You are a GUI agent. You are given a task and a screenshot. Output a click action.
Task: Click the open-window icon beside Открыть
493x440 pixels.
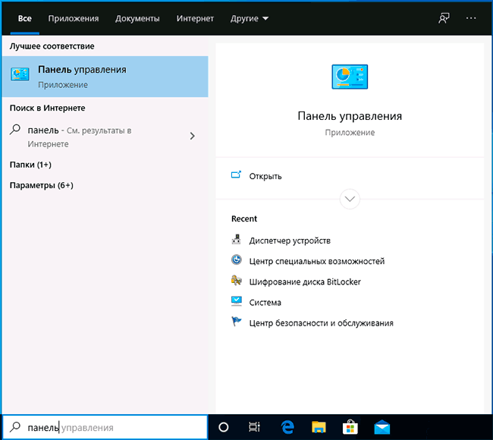[236, 174]
